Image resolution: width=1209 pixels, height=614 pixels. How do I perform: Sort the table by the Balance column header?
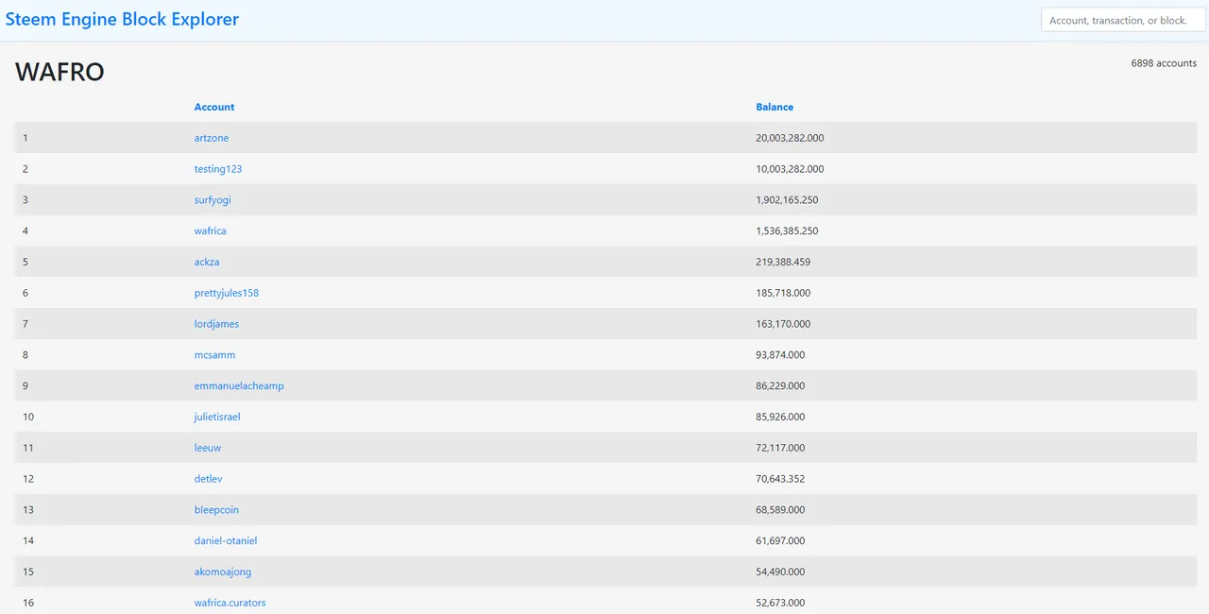pos(775,107)
